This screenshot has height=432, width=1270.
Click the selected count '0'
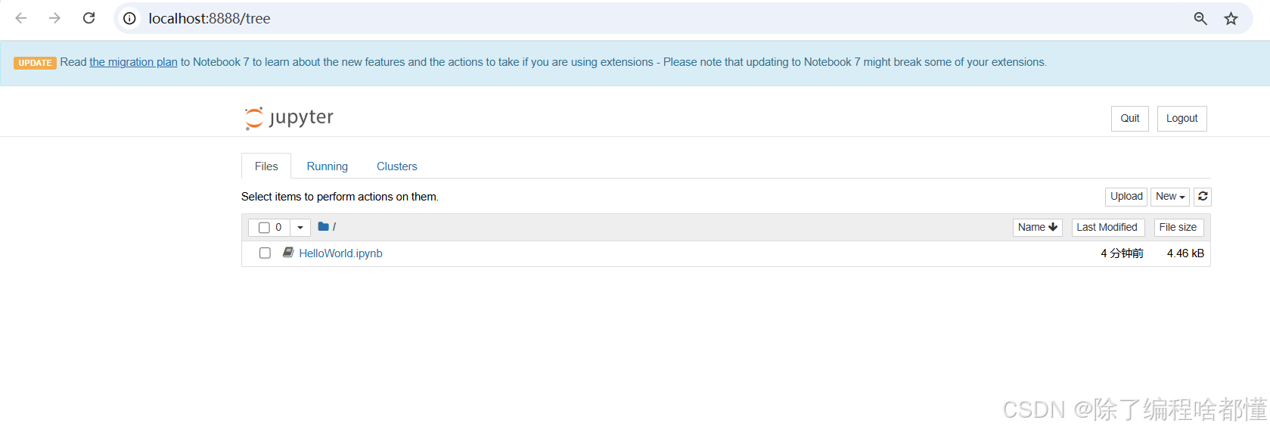[278, 228]
